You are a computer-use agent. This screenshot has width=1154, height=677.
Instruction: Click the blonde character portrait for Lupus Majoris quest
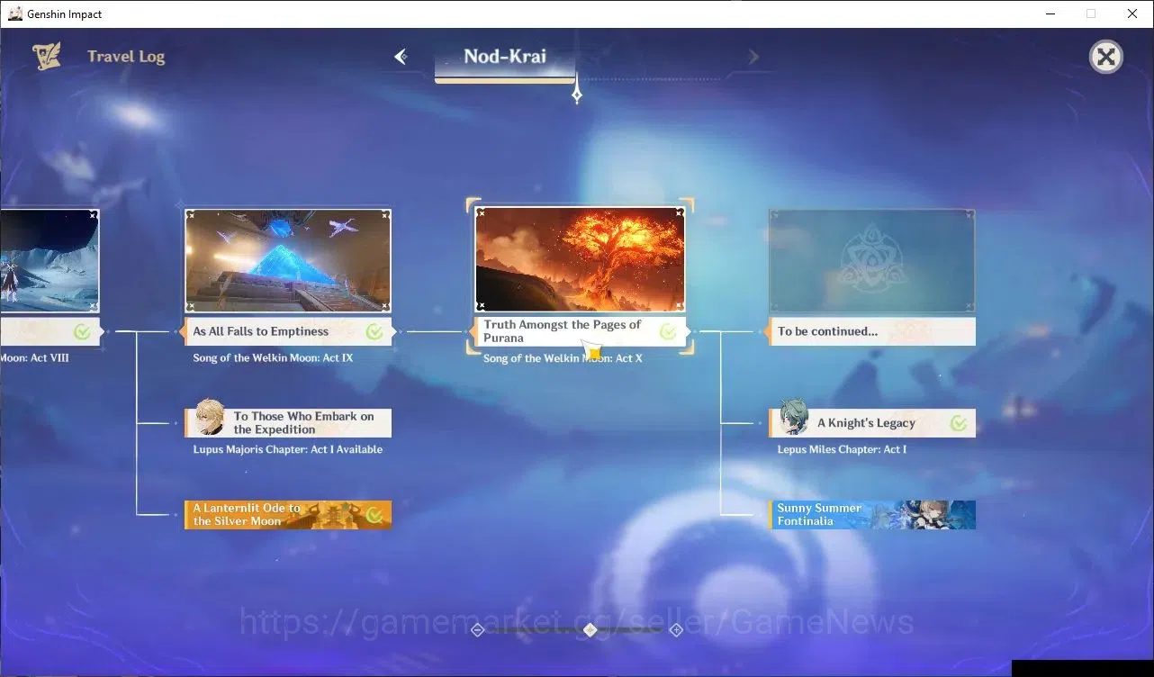tap(209, 418)
